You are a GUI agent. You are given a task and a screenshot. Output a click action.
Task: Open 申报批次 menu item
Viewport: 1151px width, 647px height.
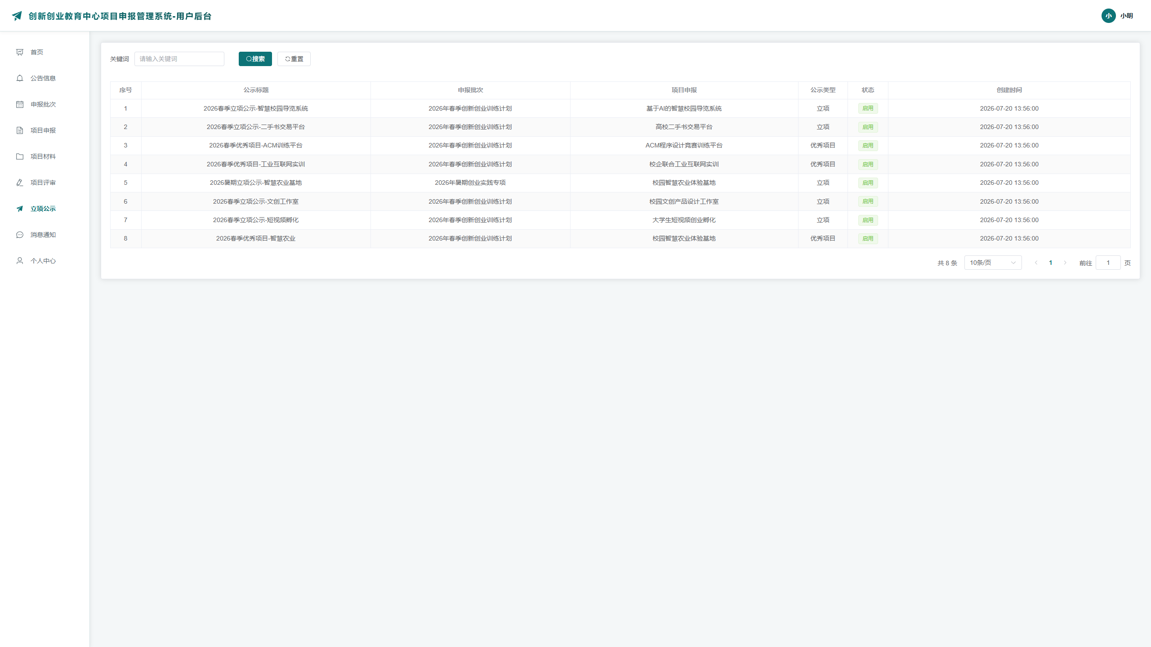click(45, 104)
